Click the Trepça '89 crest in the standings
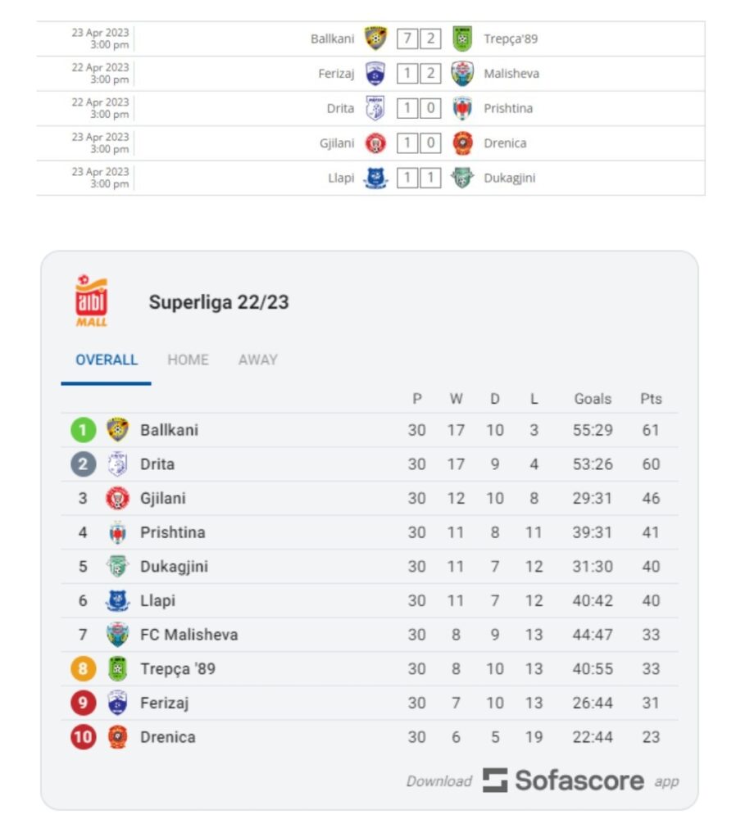Screen dimensions: 745x819 coord(118,668)
